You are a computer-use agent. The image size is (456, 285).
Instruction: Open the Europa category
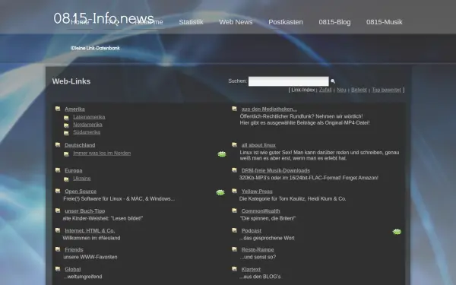coord(73,170)
